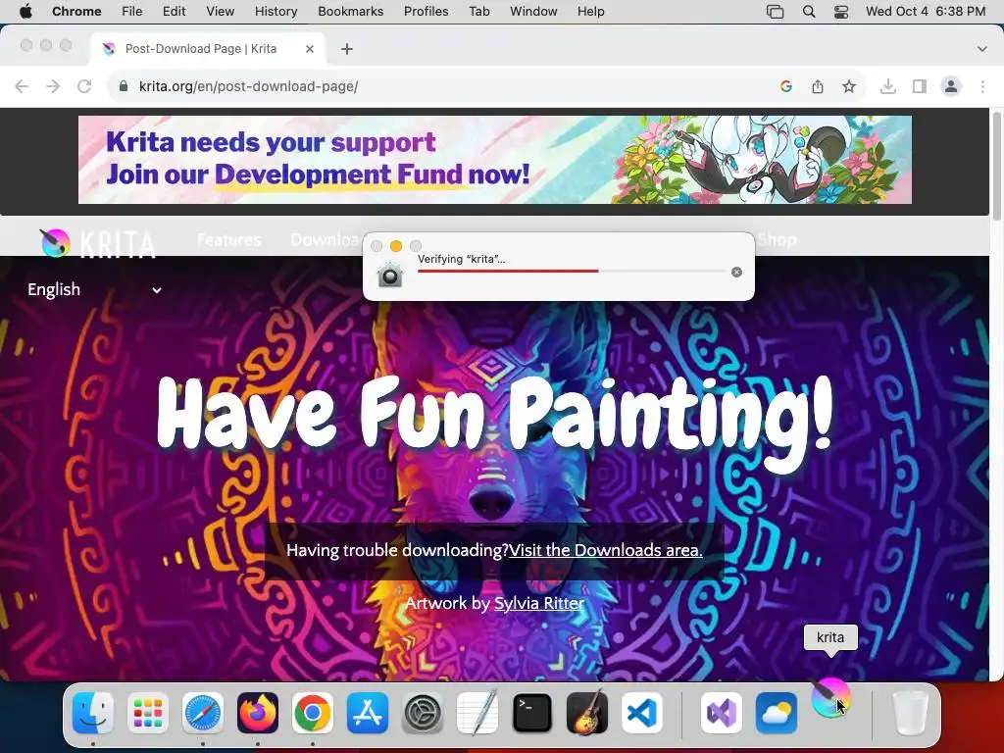Open Terminal from the Dock
Screen dimensions: 1004x753
click(x=532, y=713)
